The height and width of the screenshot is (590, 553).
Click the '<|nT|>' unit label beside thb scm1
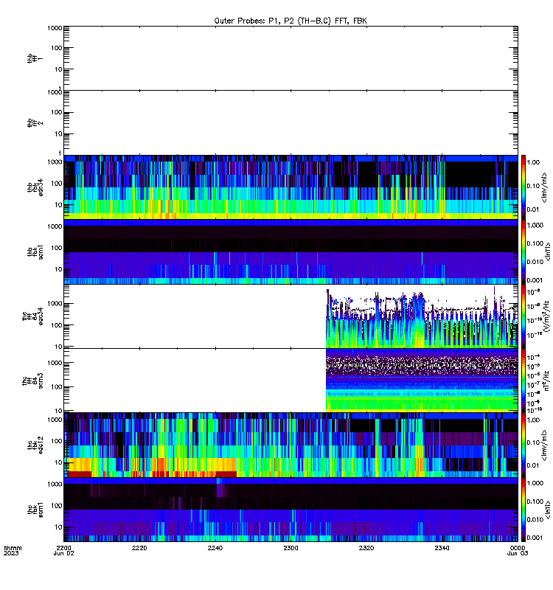pos(548,251)
